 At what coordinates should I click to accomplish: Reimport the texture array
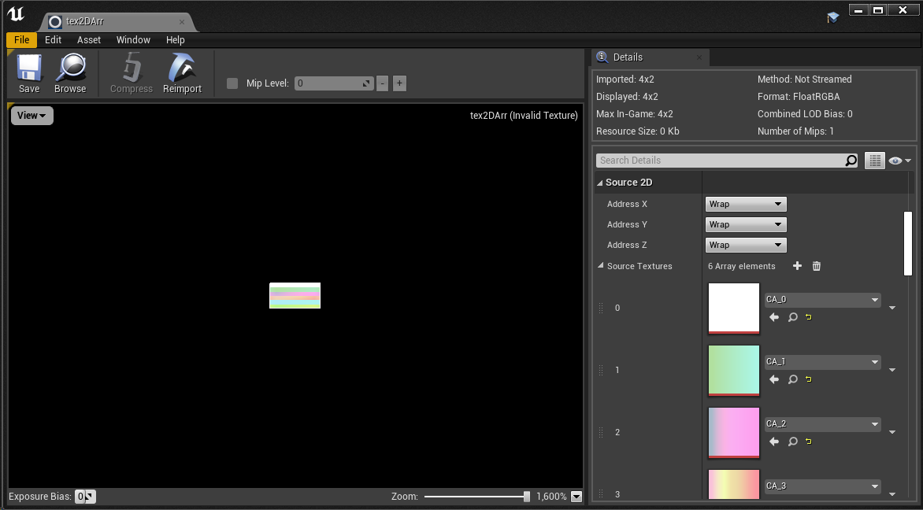coord(182,72)
